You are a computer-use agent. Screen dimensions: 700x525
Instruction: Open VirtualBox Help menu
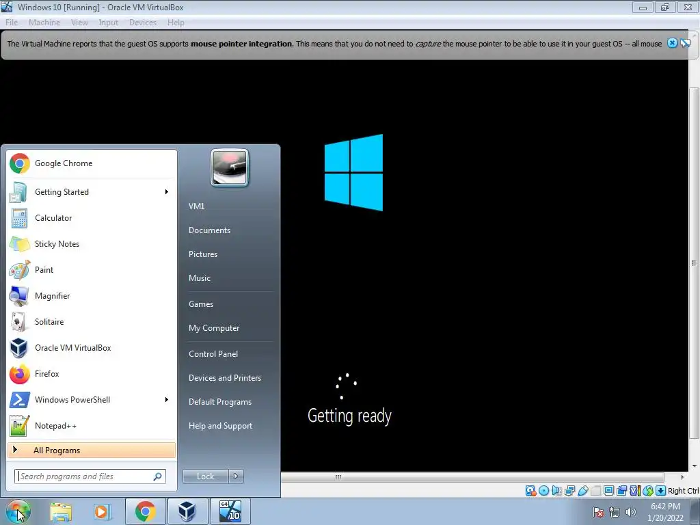[176, 23]
